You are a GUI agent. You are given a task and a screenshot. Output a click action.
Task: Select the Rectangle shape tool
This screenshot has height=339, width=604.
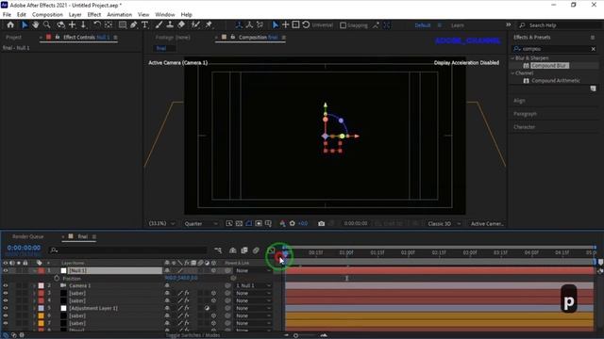pyautogui.click(x=123, y=25)
